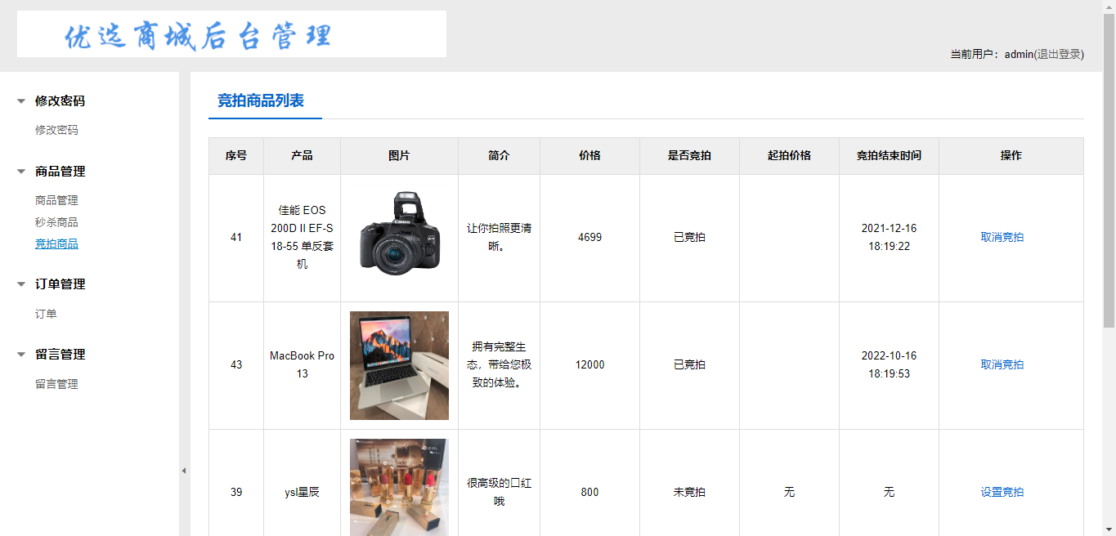
Task: Click the price cell 12000
Action: (x=589, y=364)
